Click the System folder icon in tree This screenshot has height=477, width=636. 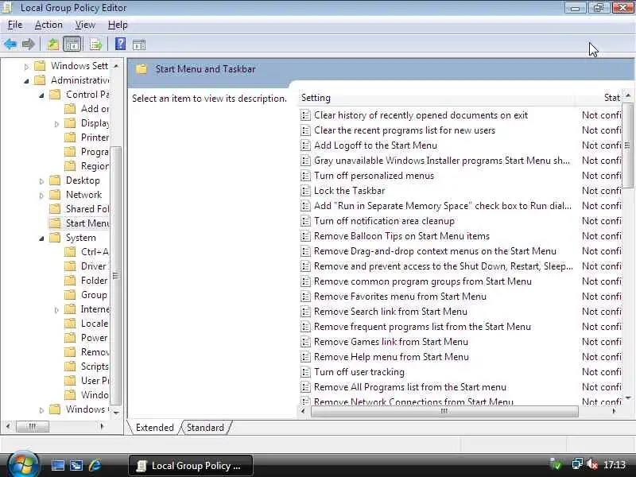(55, 238)
